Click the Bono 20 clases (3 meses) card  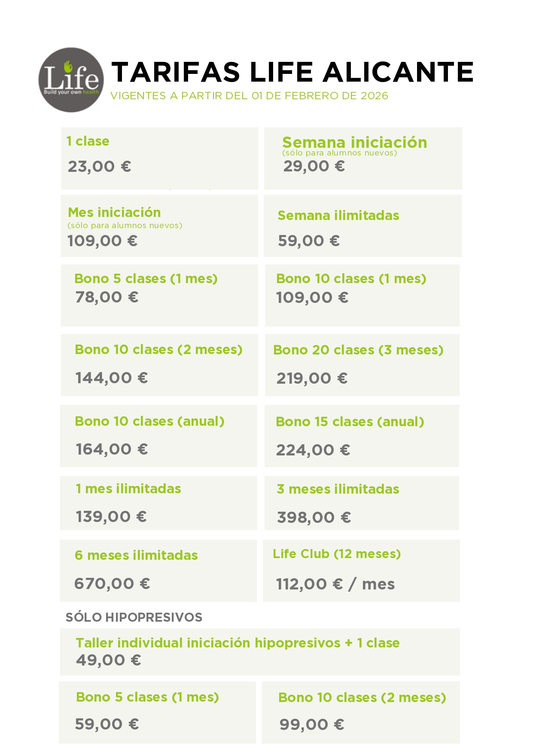pos(362,365)
